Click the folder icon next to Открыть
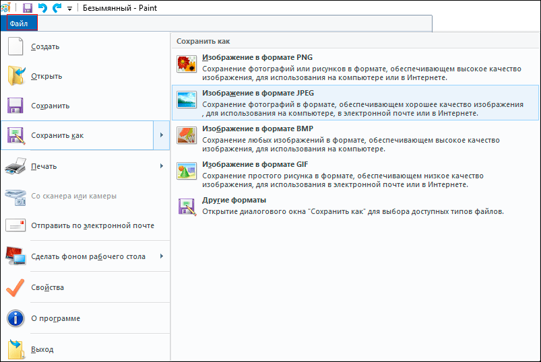541x362 pixels. coord(15,76)
